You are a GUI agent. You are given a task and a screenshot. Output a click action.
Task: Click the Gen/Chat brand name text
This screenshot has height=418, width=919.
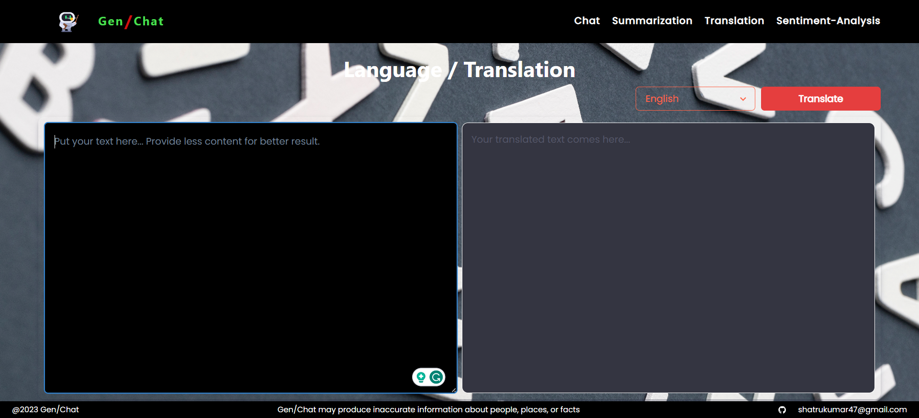[131, 22]
